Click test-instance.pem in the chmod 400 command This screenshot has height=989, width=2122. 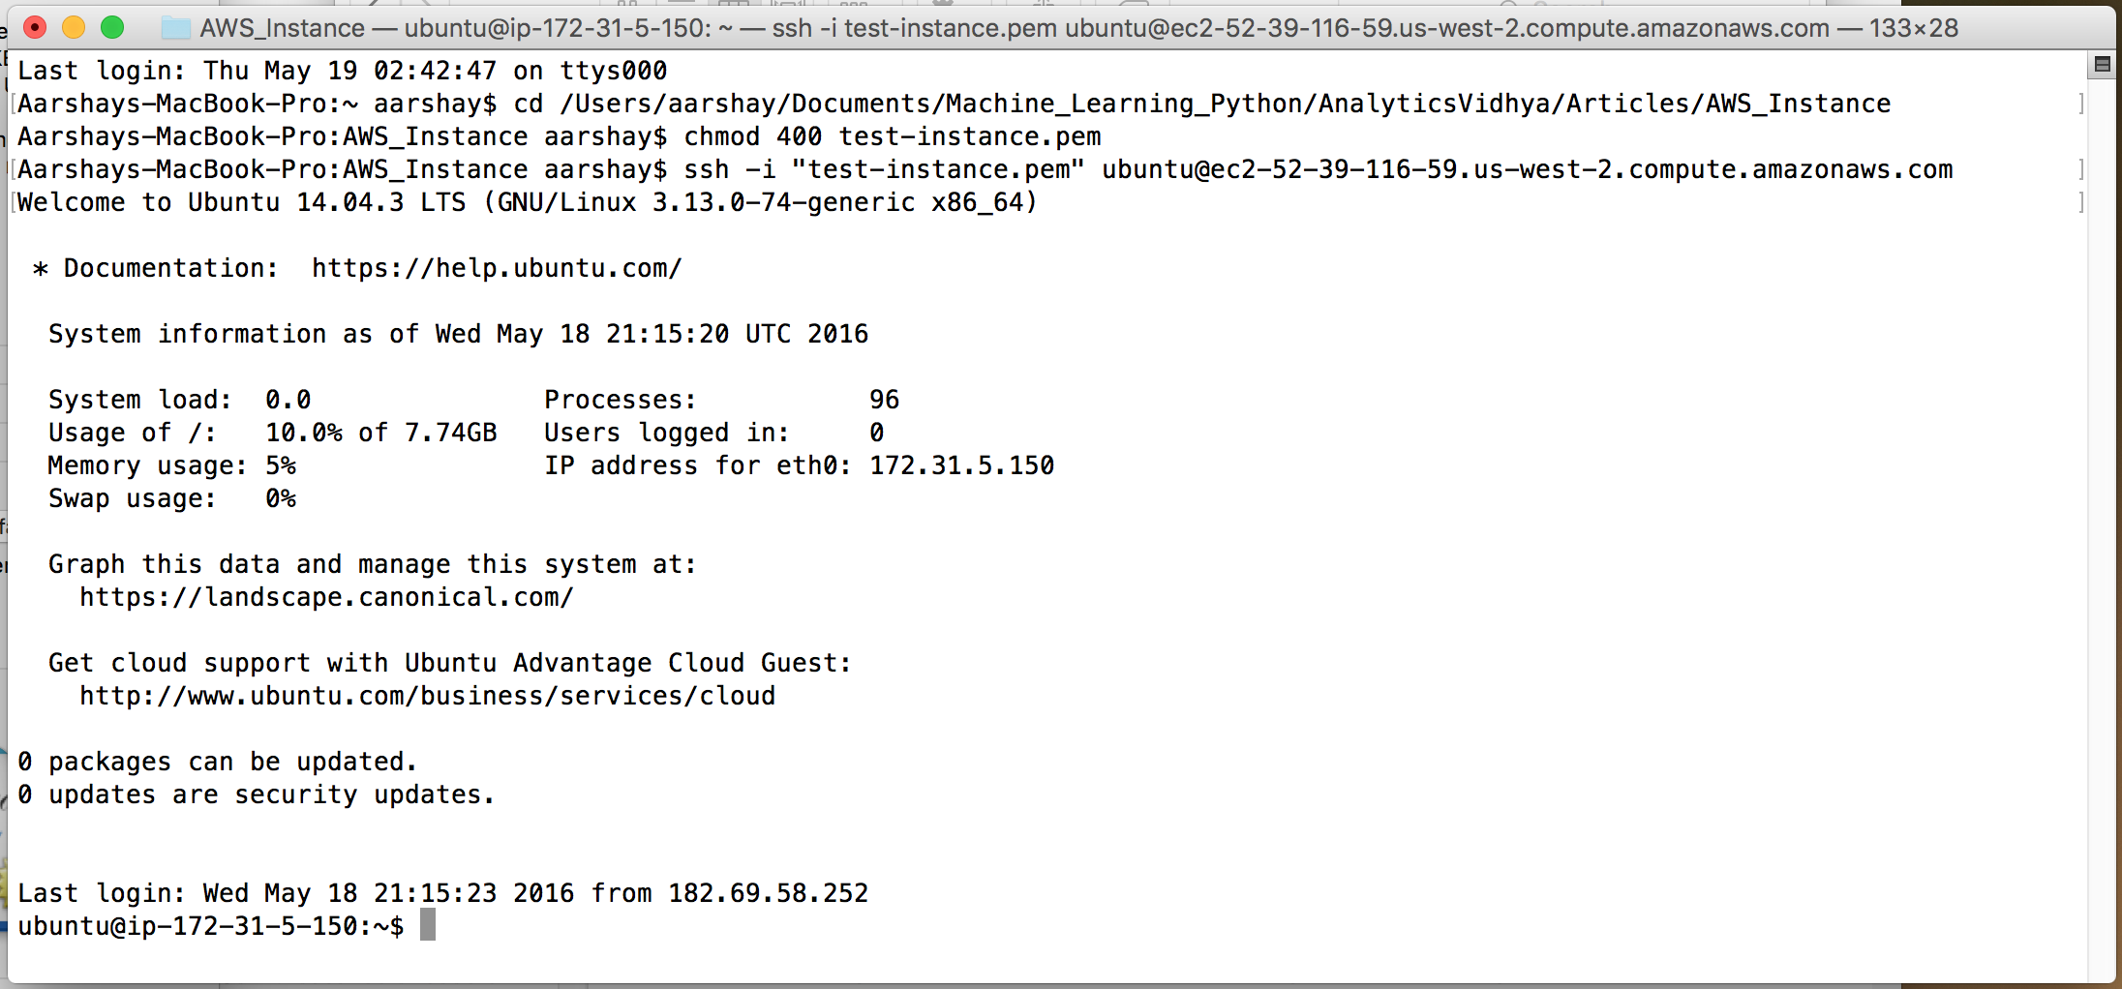pos(970,136)
